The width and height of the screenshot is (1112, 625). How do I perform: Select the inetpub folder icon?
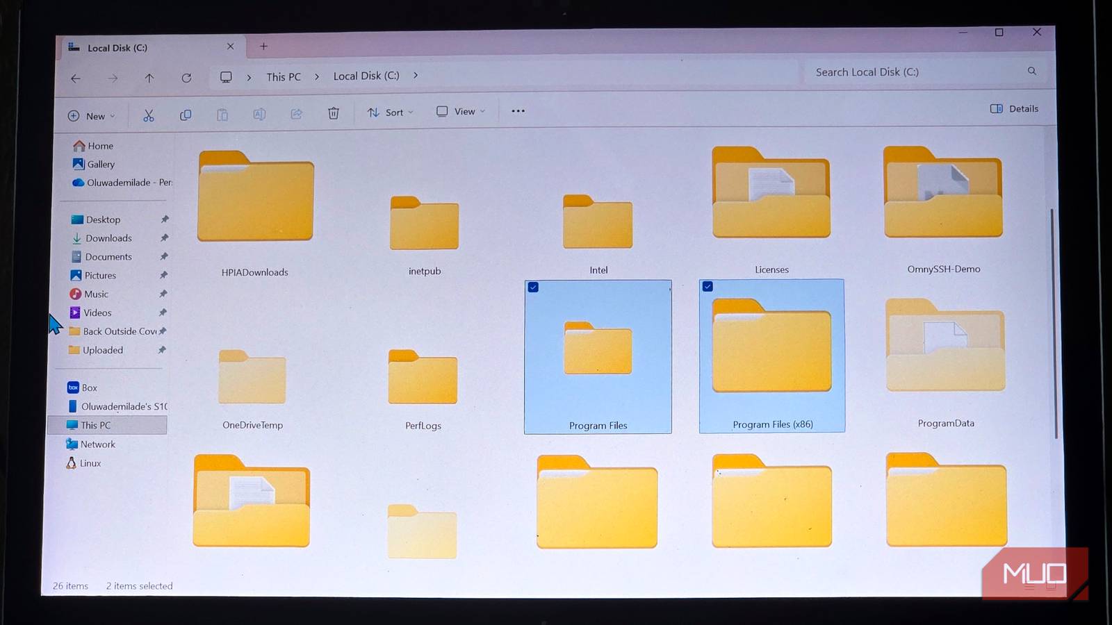point(424,222)
